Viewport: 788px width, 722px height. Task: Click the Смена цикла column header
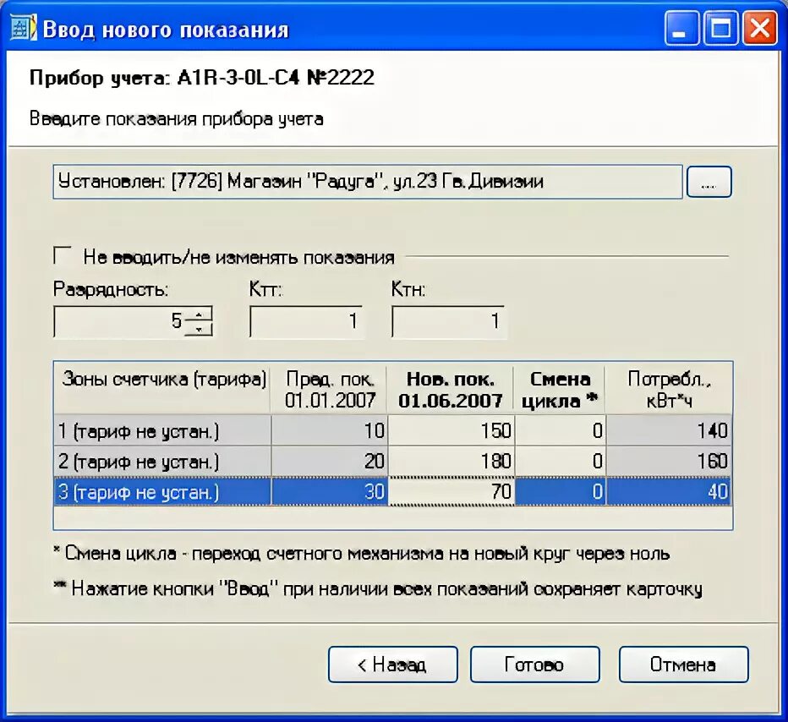coord(560,390)
